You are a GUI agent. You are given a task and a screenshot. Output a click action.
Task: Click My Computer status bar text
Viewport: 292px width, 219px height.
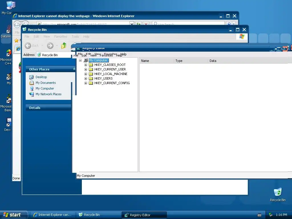click(x=86, y=176)
